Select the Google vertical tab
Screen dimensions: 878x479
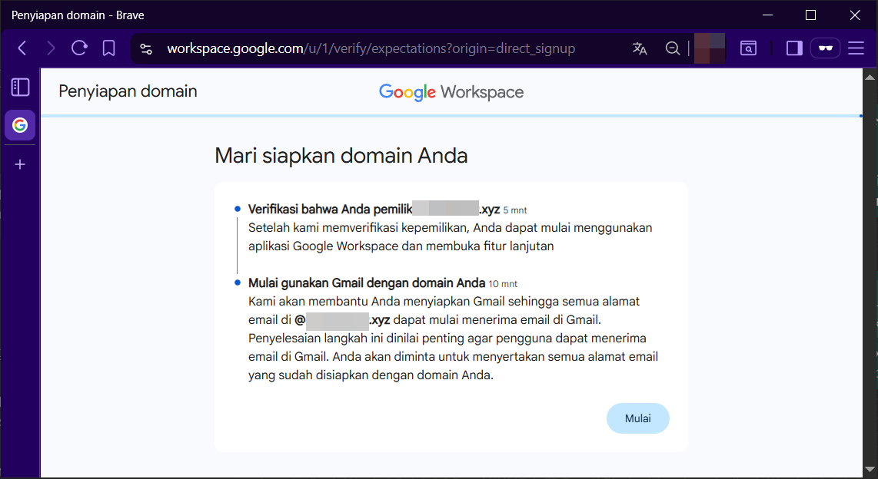coord(20,125)
